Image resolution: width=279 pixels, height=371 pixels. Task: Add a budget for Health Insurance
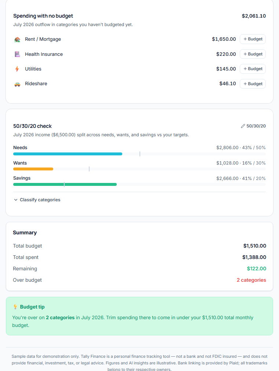click(253, 54)
